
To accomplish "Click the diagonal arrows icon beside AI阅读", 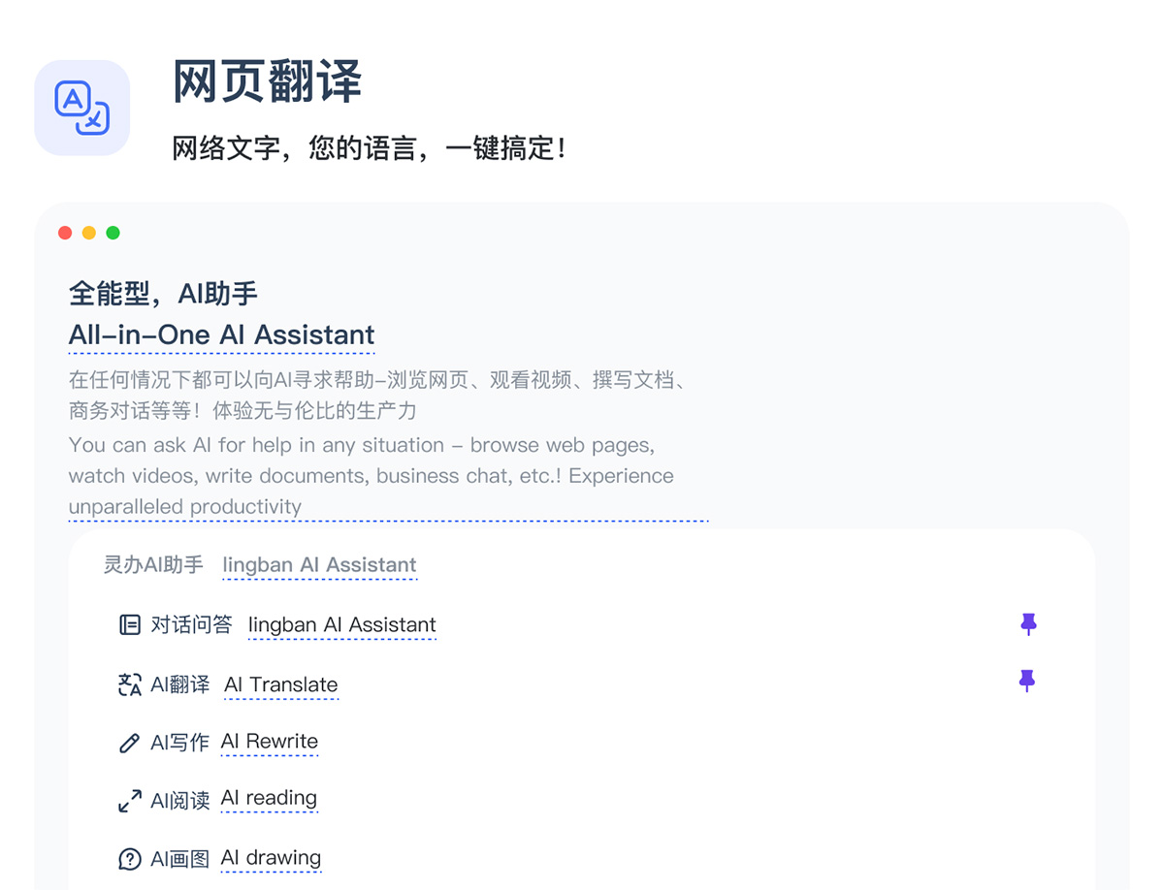I will pyautogui.click(x=129, y=799).
